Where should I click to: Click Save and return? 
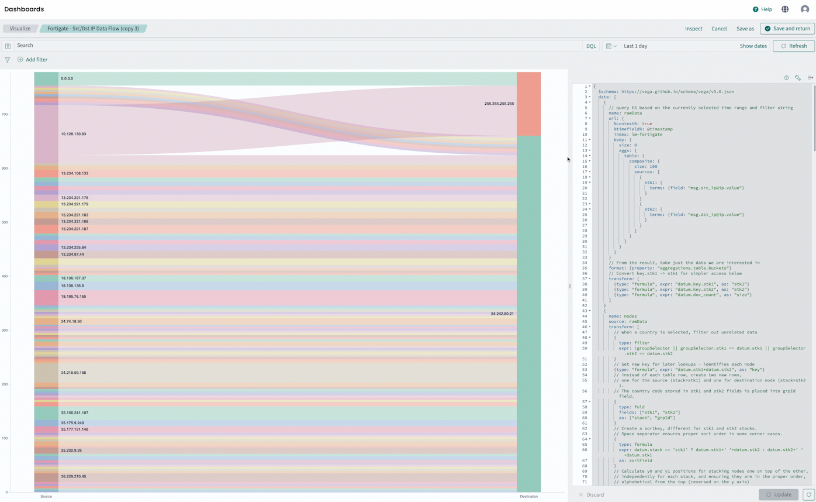787,28
